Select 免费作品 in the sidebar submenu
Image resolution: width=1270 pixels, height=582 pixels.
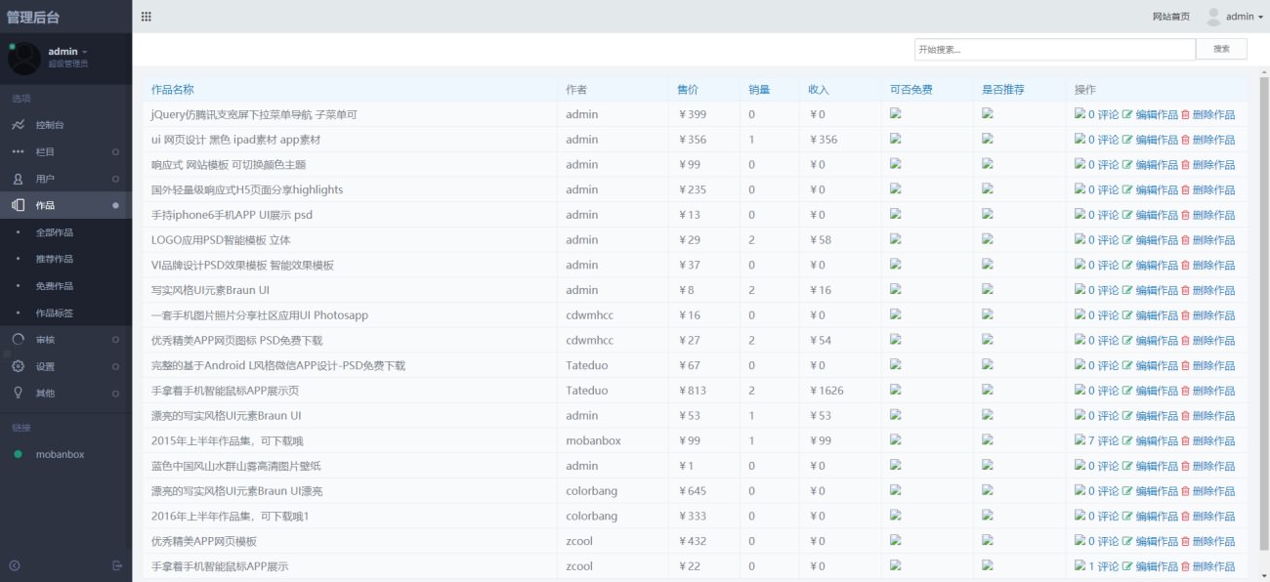pyautogui.click(x=55, y=286)
